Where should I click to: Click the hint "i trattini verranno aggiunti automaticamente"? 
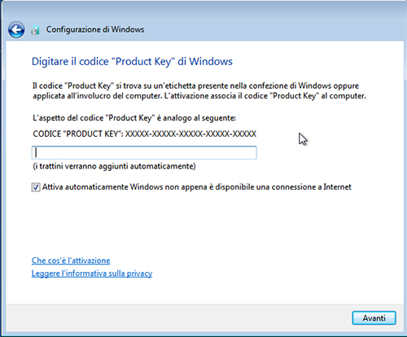tap(114, 166)
